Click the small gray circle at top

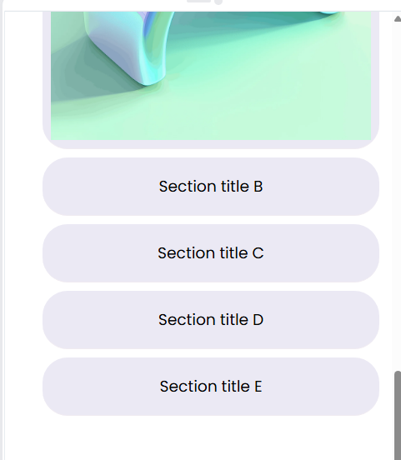coord(218,2)
